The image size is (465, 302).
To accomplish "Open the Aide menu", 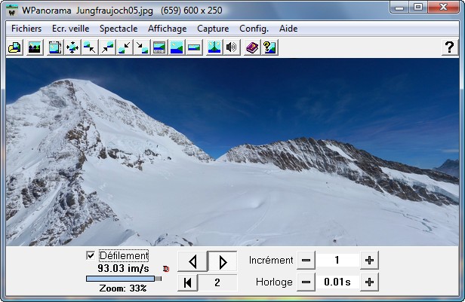I will (x=288, y=29).
